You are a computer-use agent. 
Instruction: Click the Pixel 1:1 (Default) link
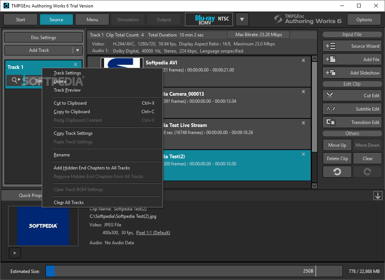coord(153,233)
